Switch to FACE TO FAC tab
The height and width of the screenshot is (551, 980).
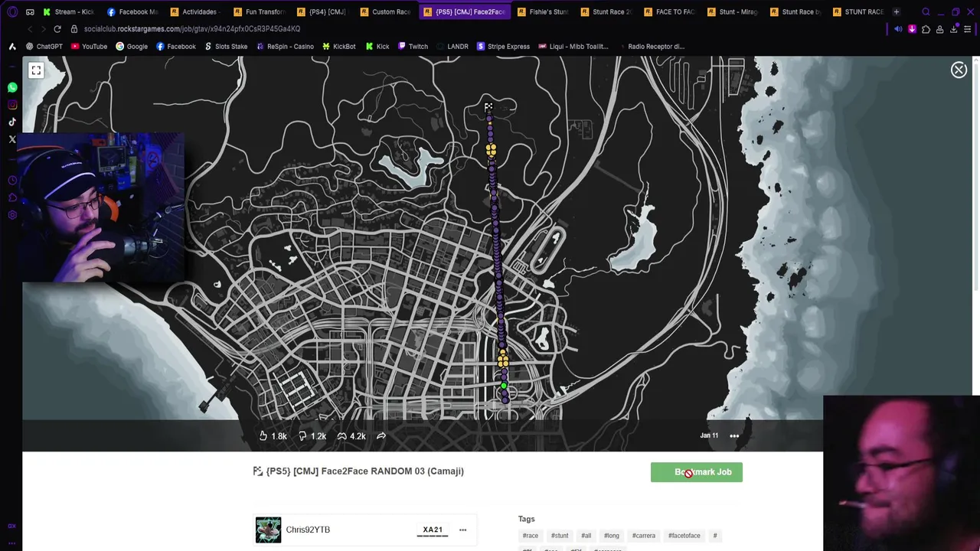point(668,12)
